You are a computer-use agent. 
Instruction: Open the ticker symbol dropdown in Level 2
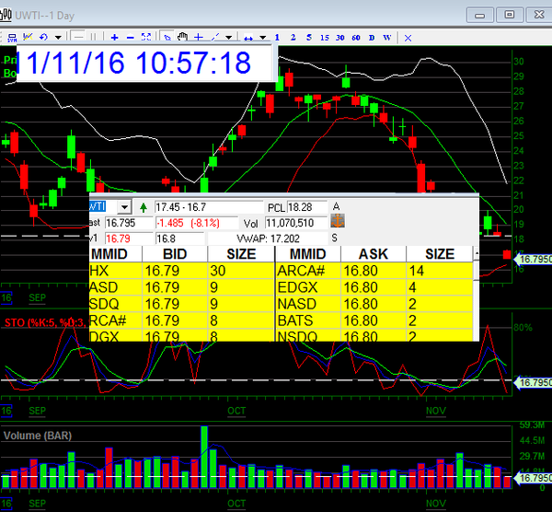(x=124, y=207)
